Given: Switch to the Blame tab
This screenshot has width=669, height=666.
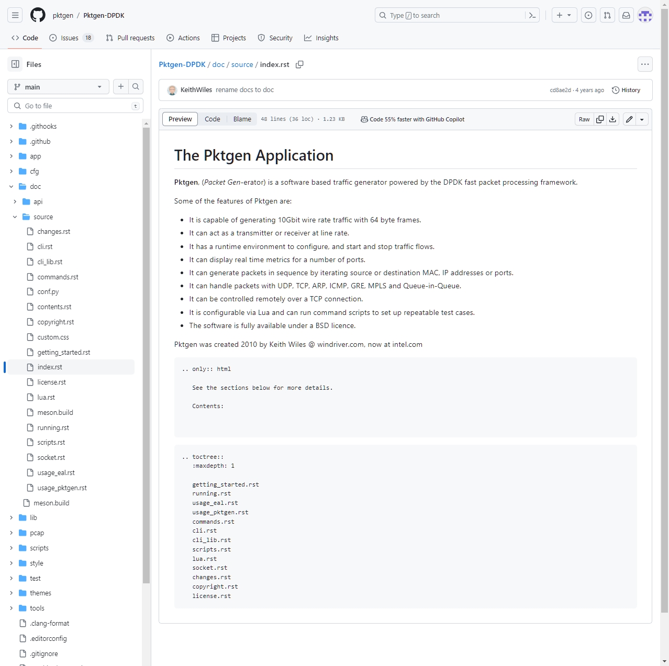Looking at the screenshot, I should click(242, 119).
